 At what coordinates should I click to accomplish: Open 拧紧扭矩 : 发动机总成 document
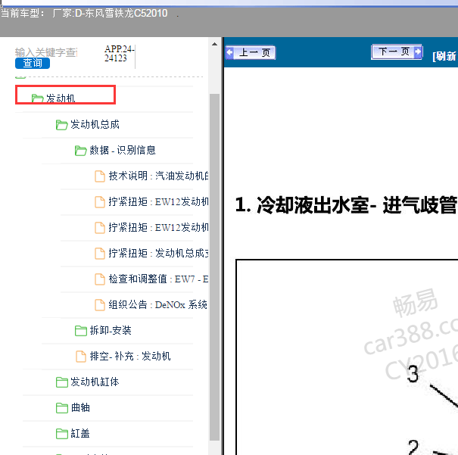(x=158, y=253)
